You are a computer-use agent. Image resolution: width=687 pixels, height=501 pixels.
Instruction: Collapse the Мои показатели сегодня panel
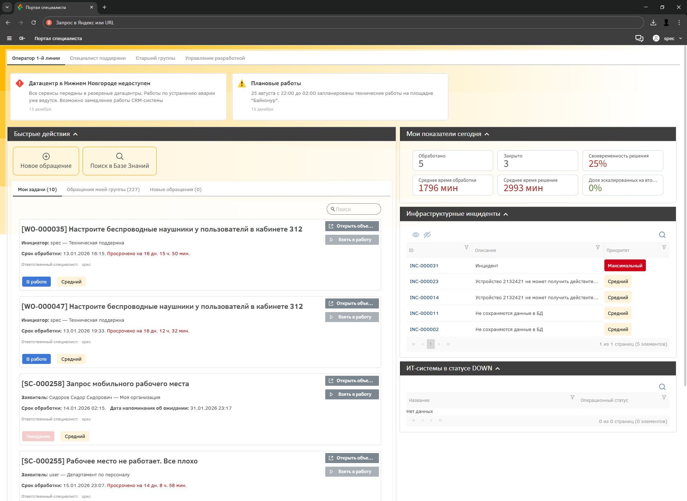click(x=487, y=134)
